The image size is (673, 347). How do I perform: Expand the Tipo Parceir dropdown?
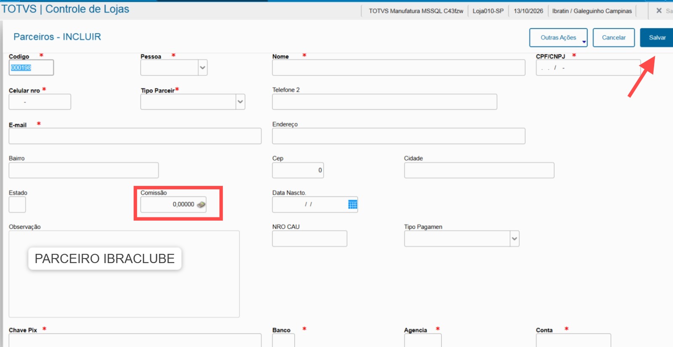pos(240,102)
